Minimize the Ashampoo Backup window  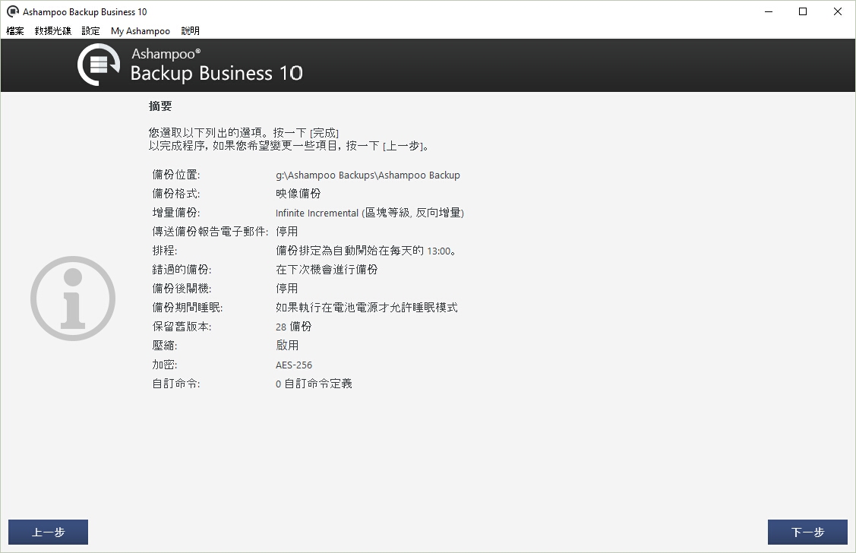click(x=769, y=11)
